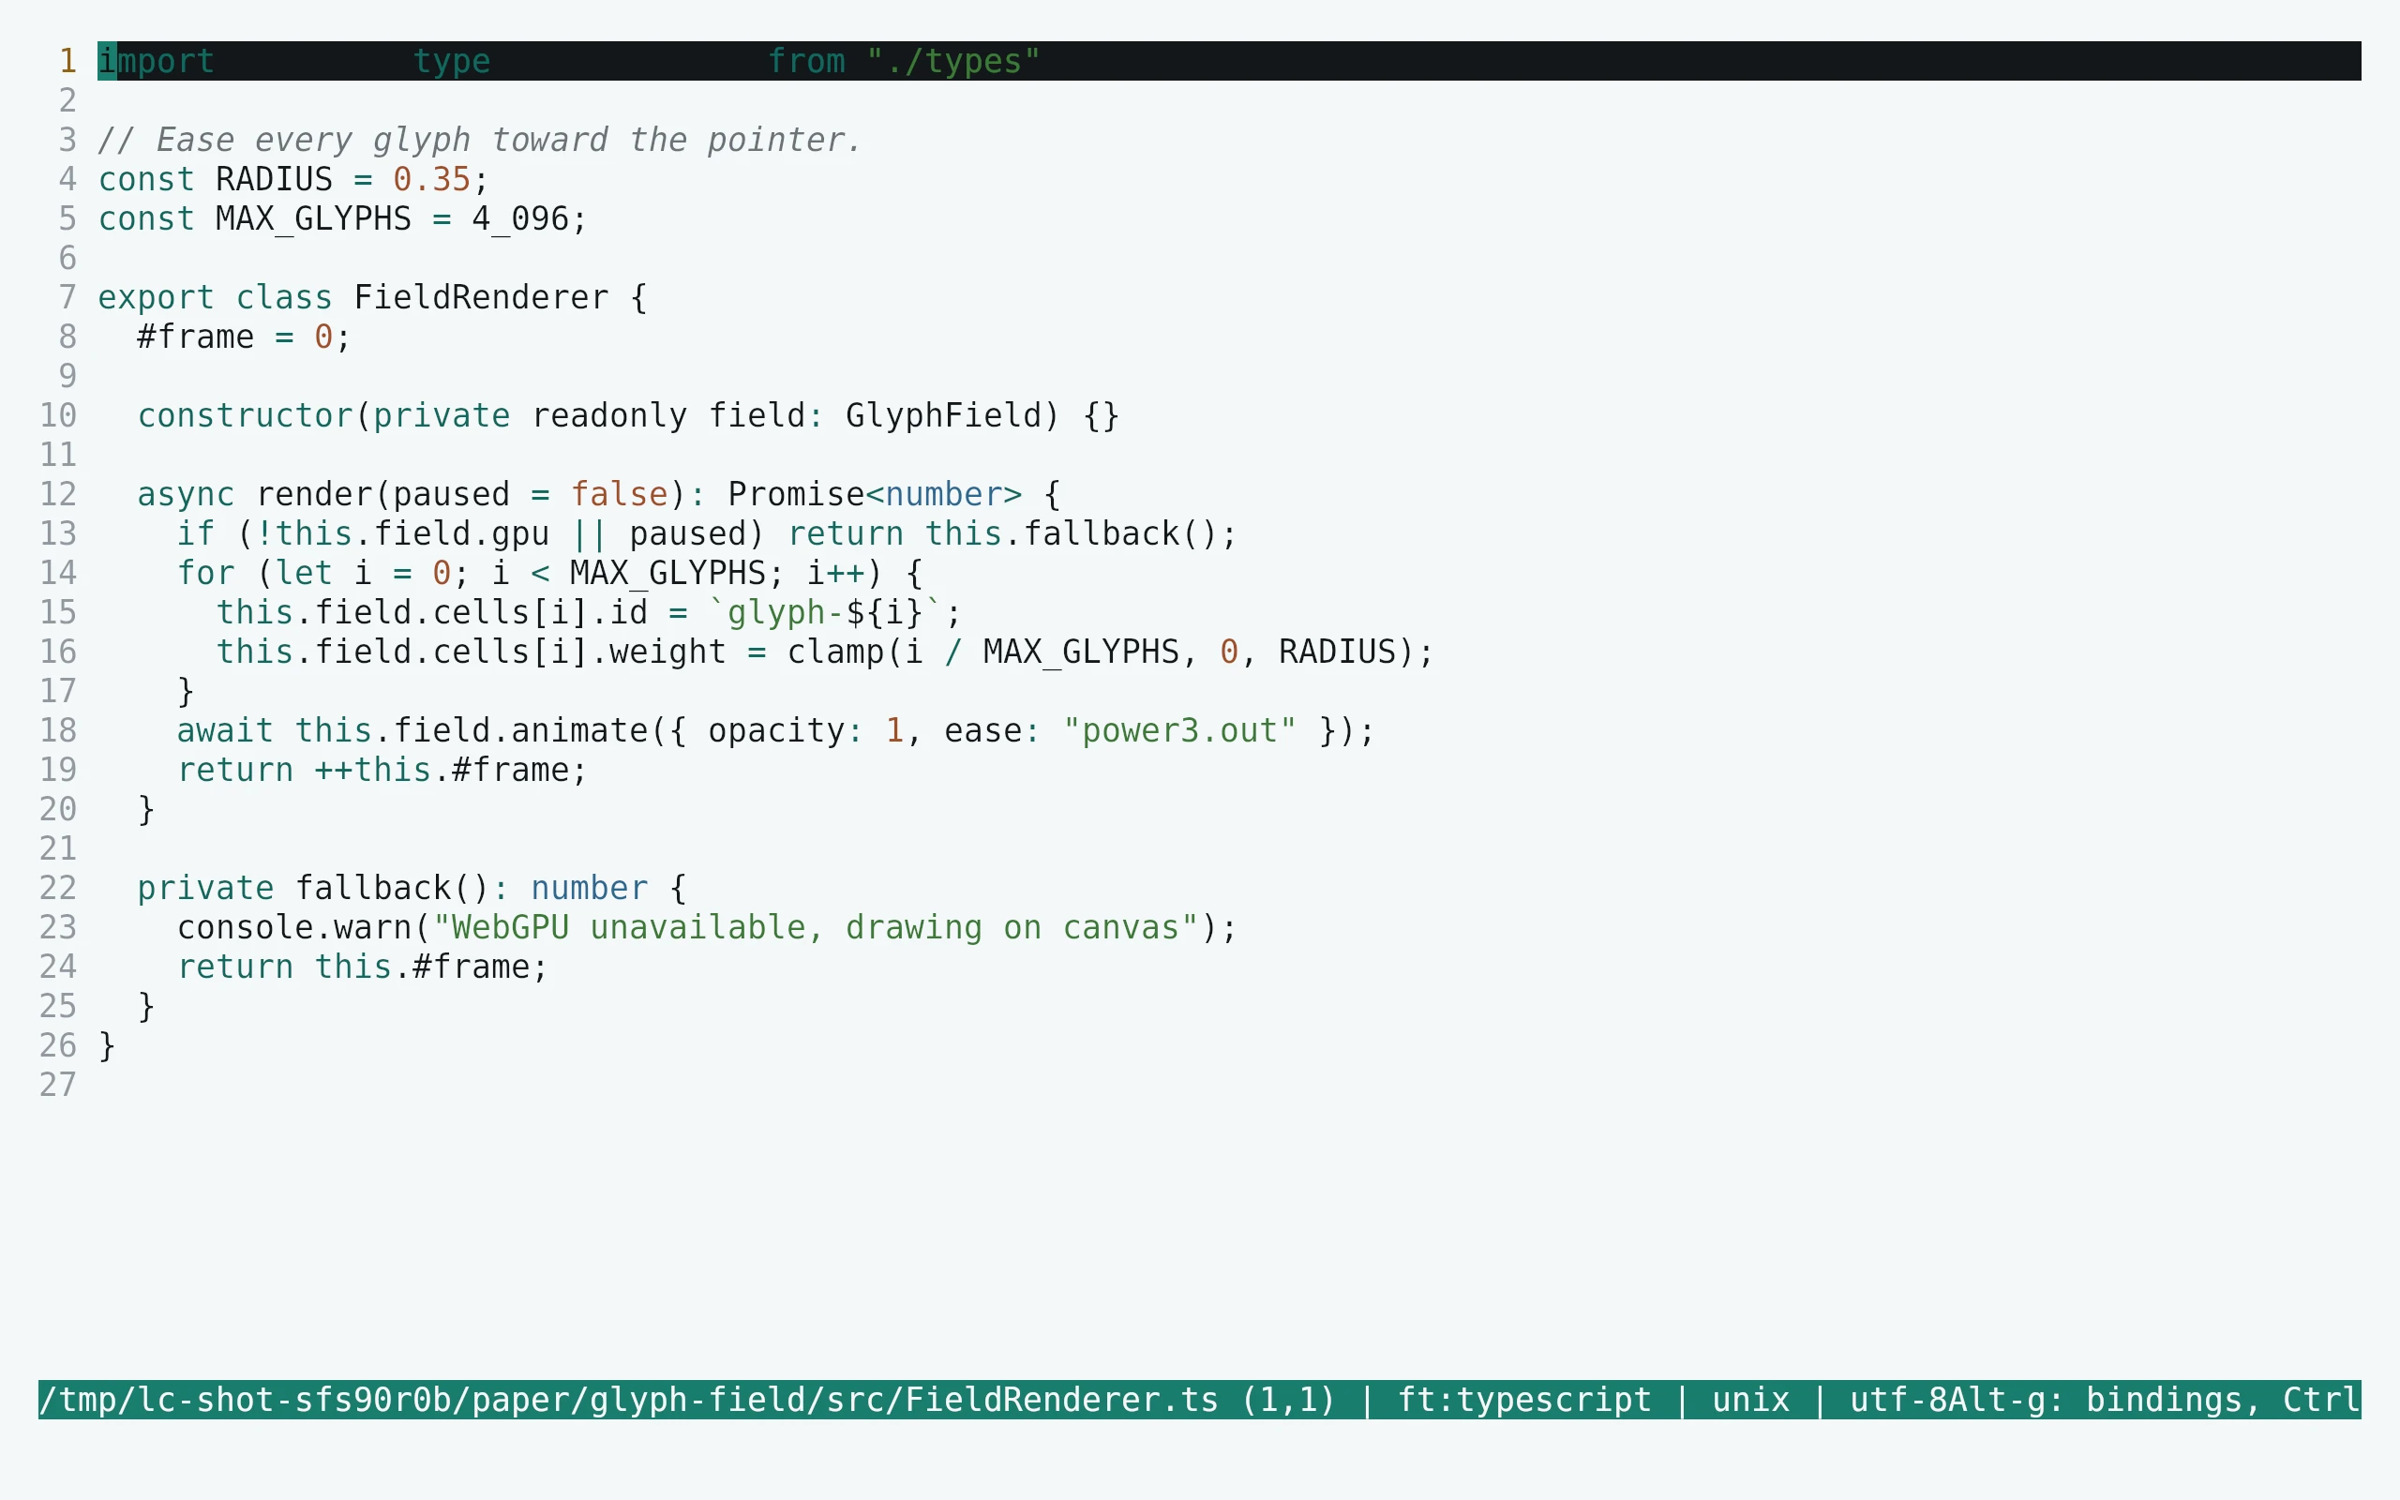Click the 'for' keyword on line 14

tap(205, 574)
